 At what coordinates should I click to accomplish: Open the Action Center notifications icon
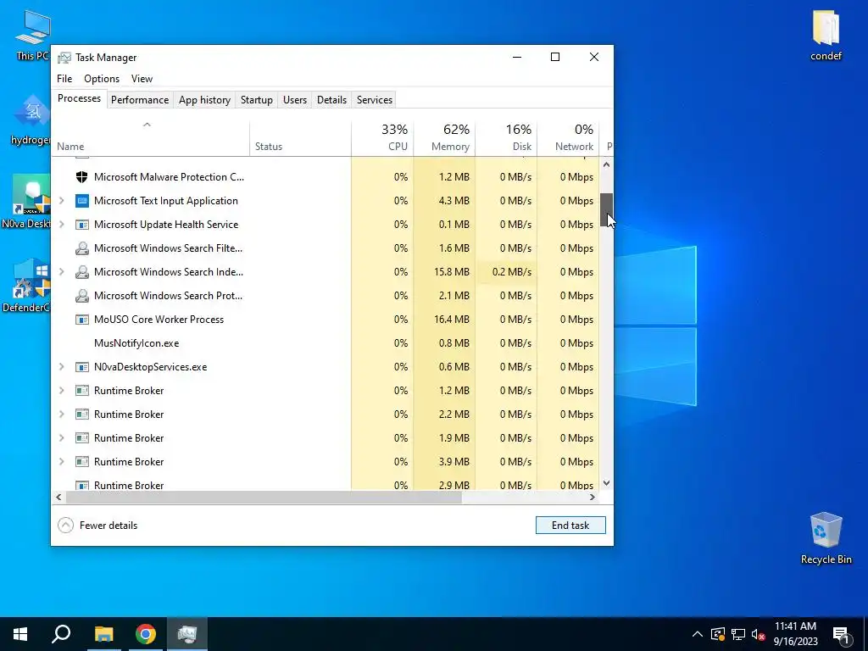pyautogui.click(x=841, y=635)
